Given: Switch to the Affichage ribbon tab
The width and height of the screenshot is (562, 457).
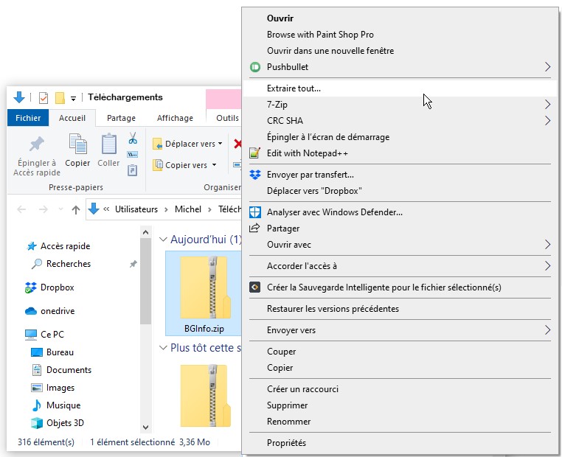Looking at the screenshot, I should pyautogui.click(x=175, y=118).
